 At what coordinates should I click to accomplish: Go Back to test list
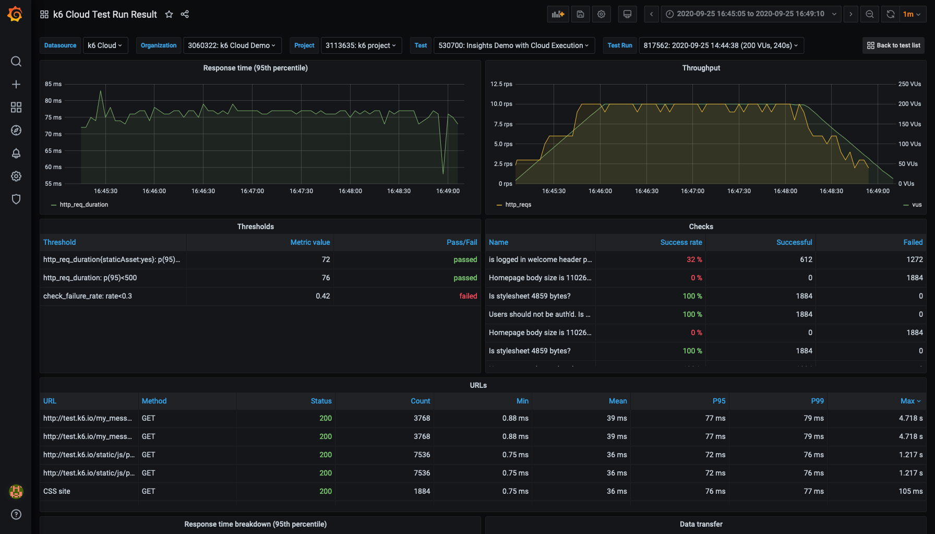[x=894, y=45]
